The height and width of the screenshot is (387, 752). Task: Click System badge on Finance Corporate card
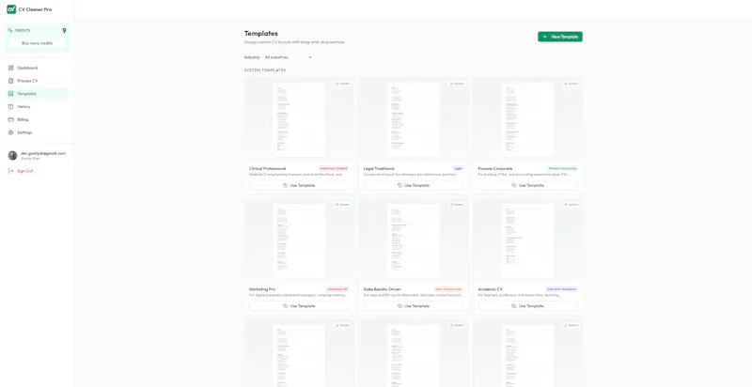572,84
